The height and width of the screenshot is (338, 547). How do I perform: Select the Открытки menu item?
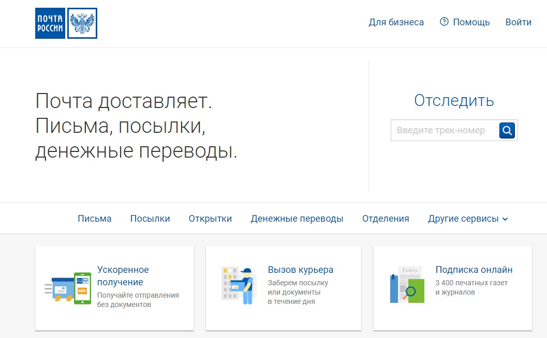(x=210, y=219)
